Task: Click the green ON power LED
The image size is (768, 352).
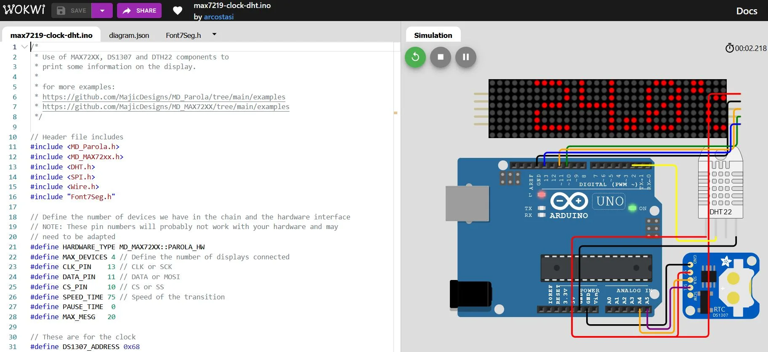Action: (x=632, y=208)
